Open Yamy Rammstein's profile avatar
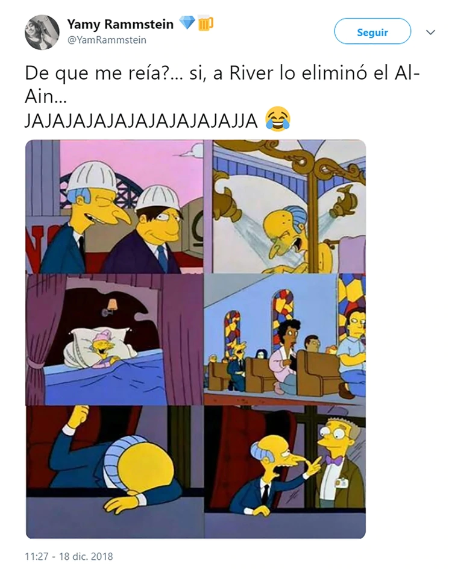The height and width of the screenshot is (569, 452). [42, 32]
